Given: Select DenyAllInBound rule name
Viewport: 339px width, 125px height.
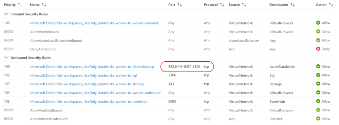Looking at the screenshot, I should click(43, 49).
